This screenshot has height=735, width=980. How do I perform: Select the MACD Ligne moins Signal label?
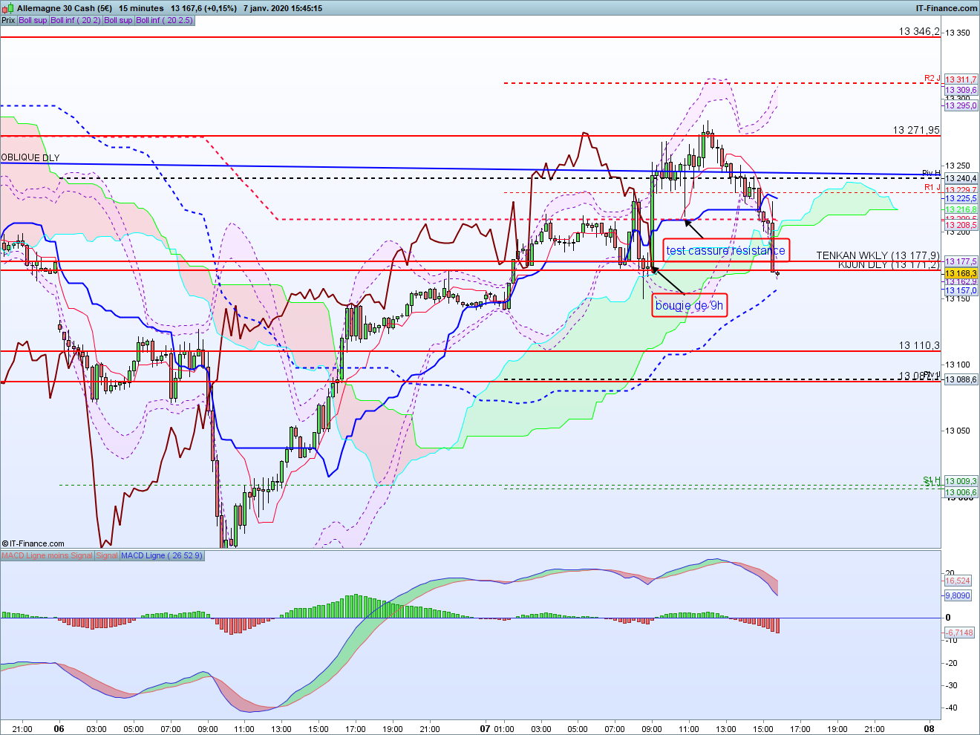pos(48,555)
